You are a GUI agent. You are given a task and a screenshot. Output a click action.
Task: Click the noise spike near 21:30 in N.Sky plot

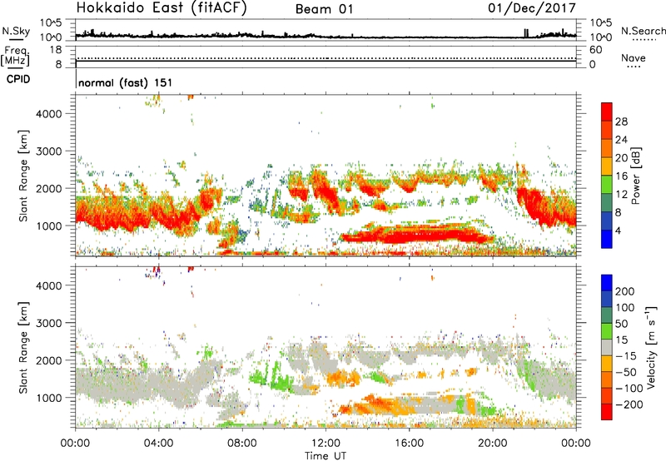coord(526,33)
